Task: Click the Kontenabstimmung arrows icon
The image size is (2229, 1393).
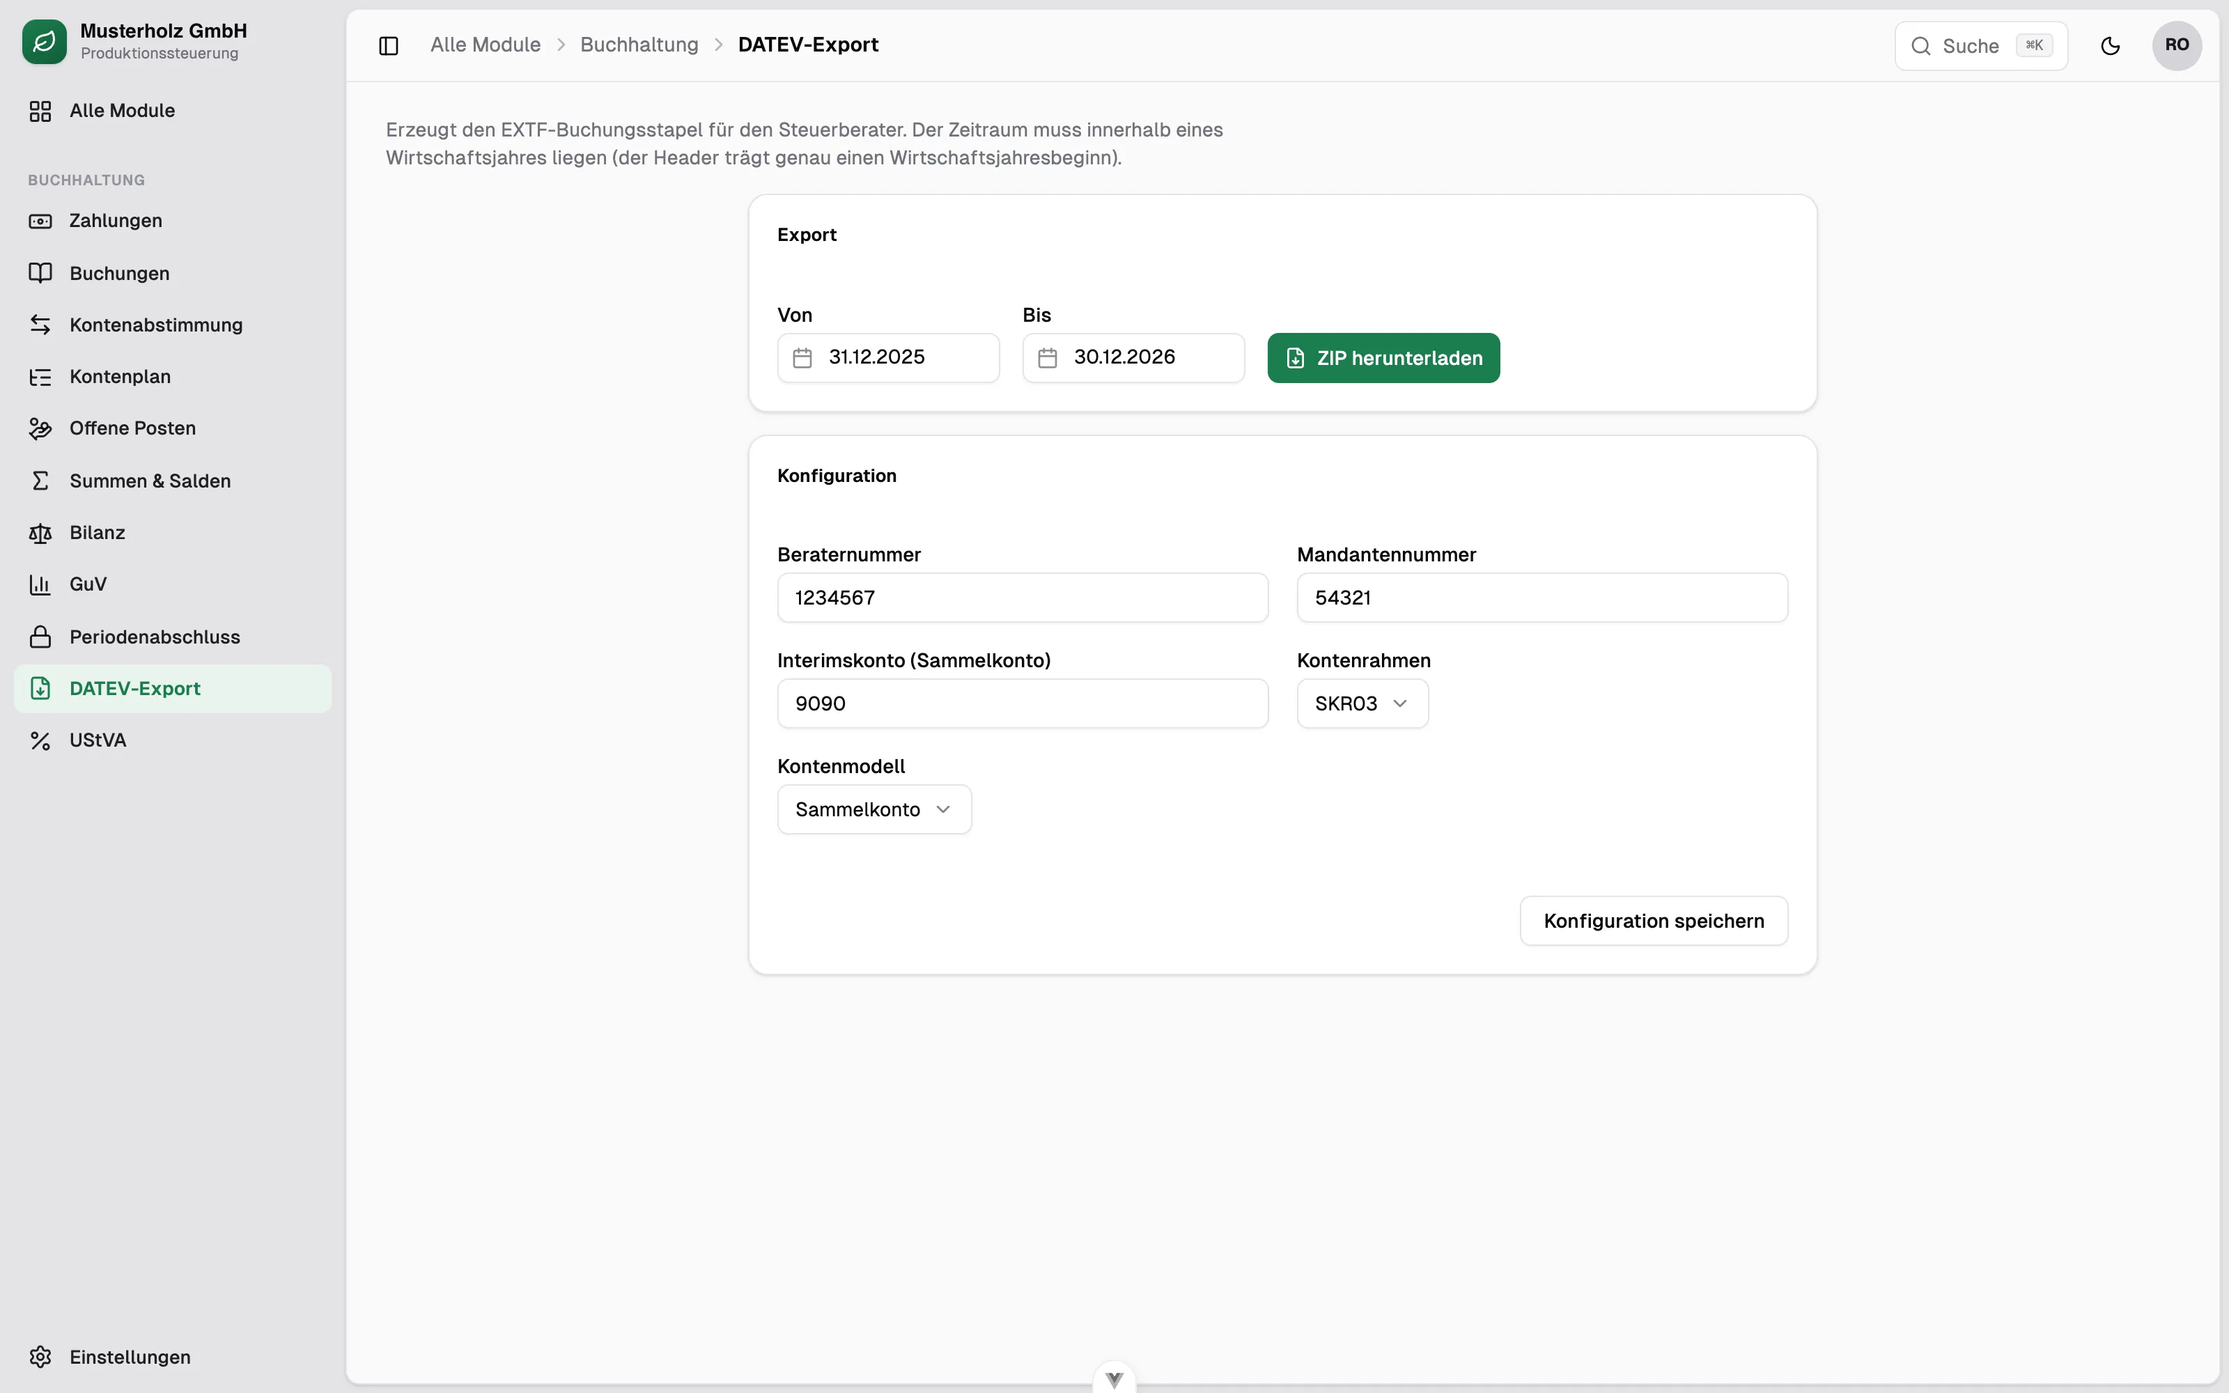Action: click(40, 325)
